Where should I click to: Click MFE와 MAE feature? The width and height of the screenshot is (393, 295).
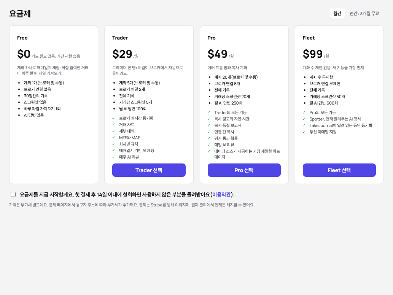130,138
